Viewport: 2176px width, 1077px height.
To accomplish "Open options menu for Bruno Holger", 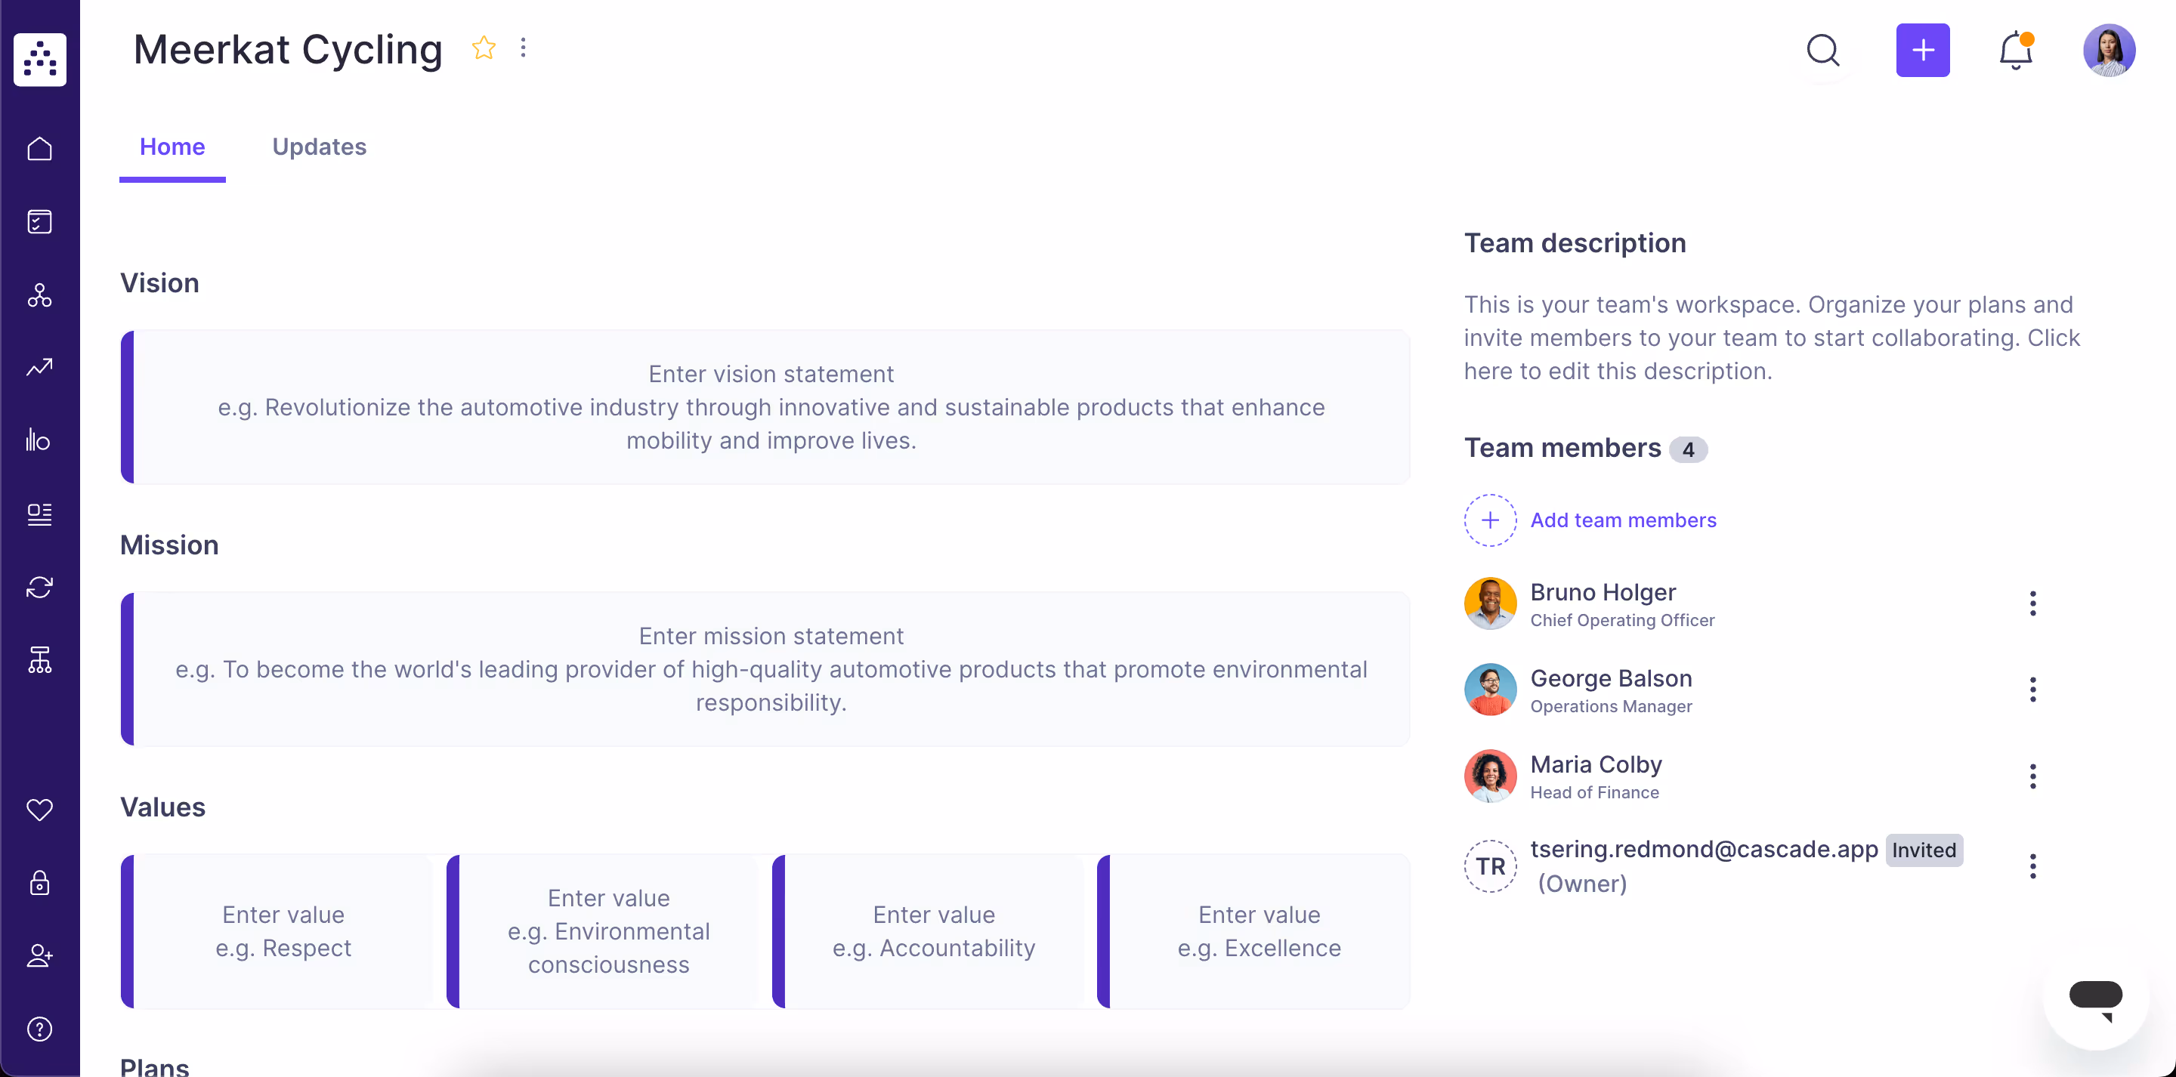I will [x=2033, y=603].
